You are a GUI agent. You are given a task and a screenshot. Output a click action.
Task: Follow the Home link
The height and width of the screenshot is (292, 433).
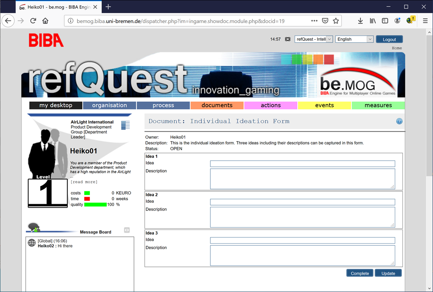click(397, 48)
